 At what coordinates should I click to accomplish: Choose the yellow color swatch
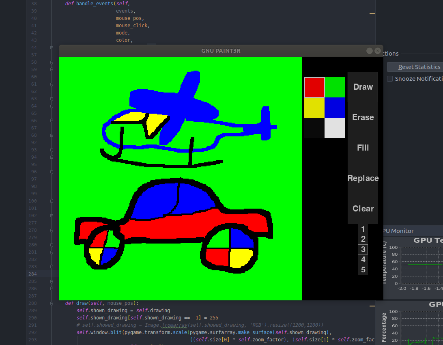pos(314,108)
